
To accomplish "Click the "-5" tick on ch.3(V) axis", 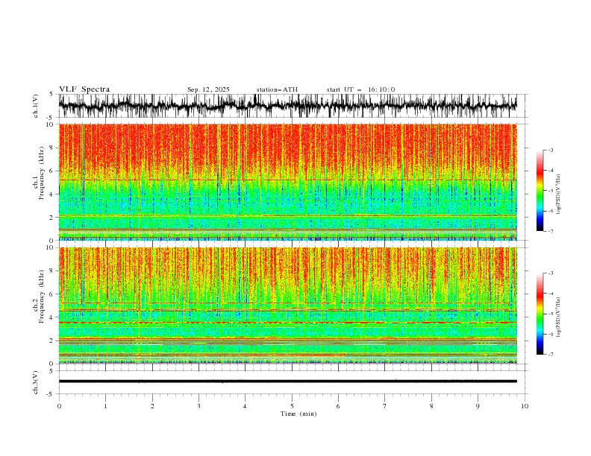I will tap(50, 394).
